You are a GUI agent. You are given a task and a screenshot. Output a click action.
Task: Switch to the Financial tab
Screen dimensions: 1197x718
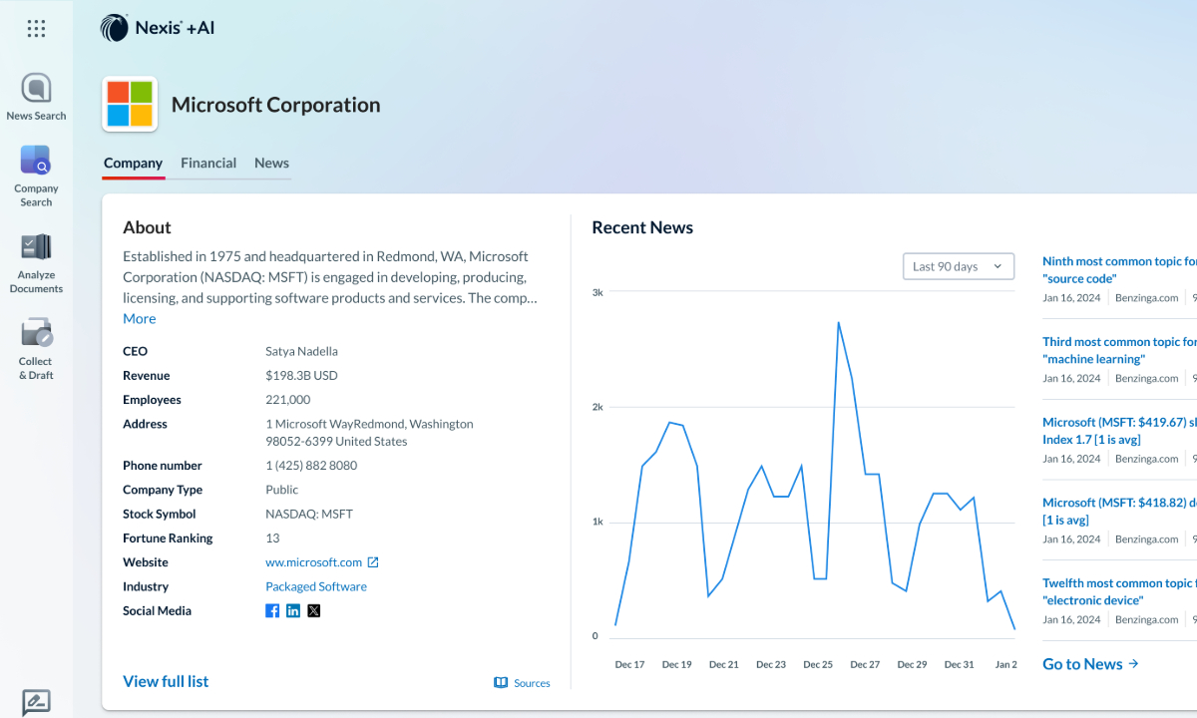(208, 163)
